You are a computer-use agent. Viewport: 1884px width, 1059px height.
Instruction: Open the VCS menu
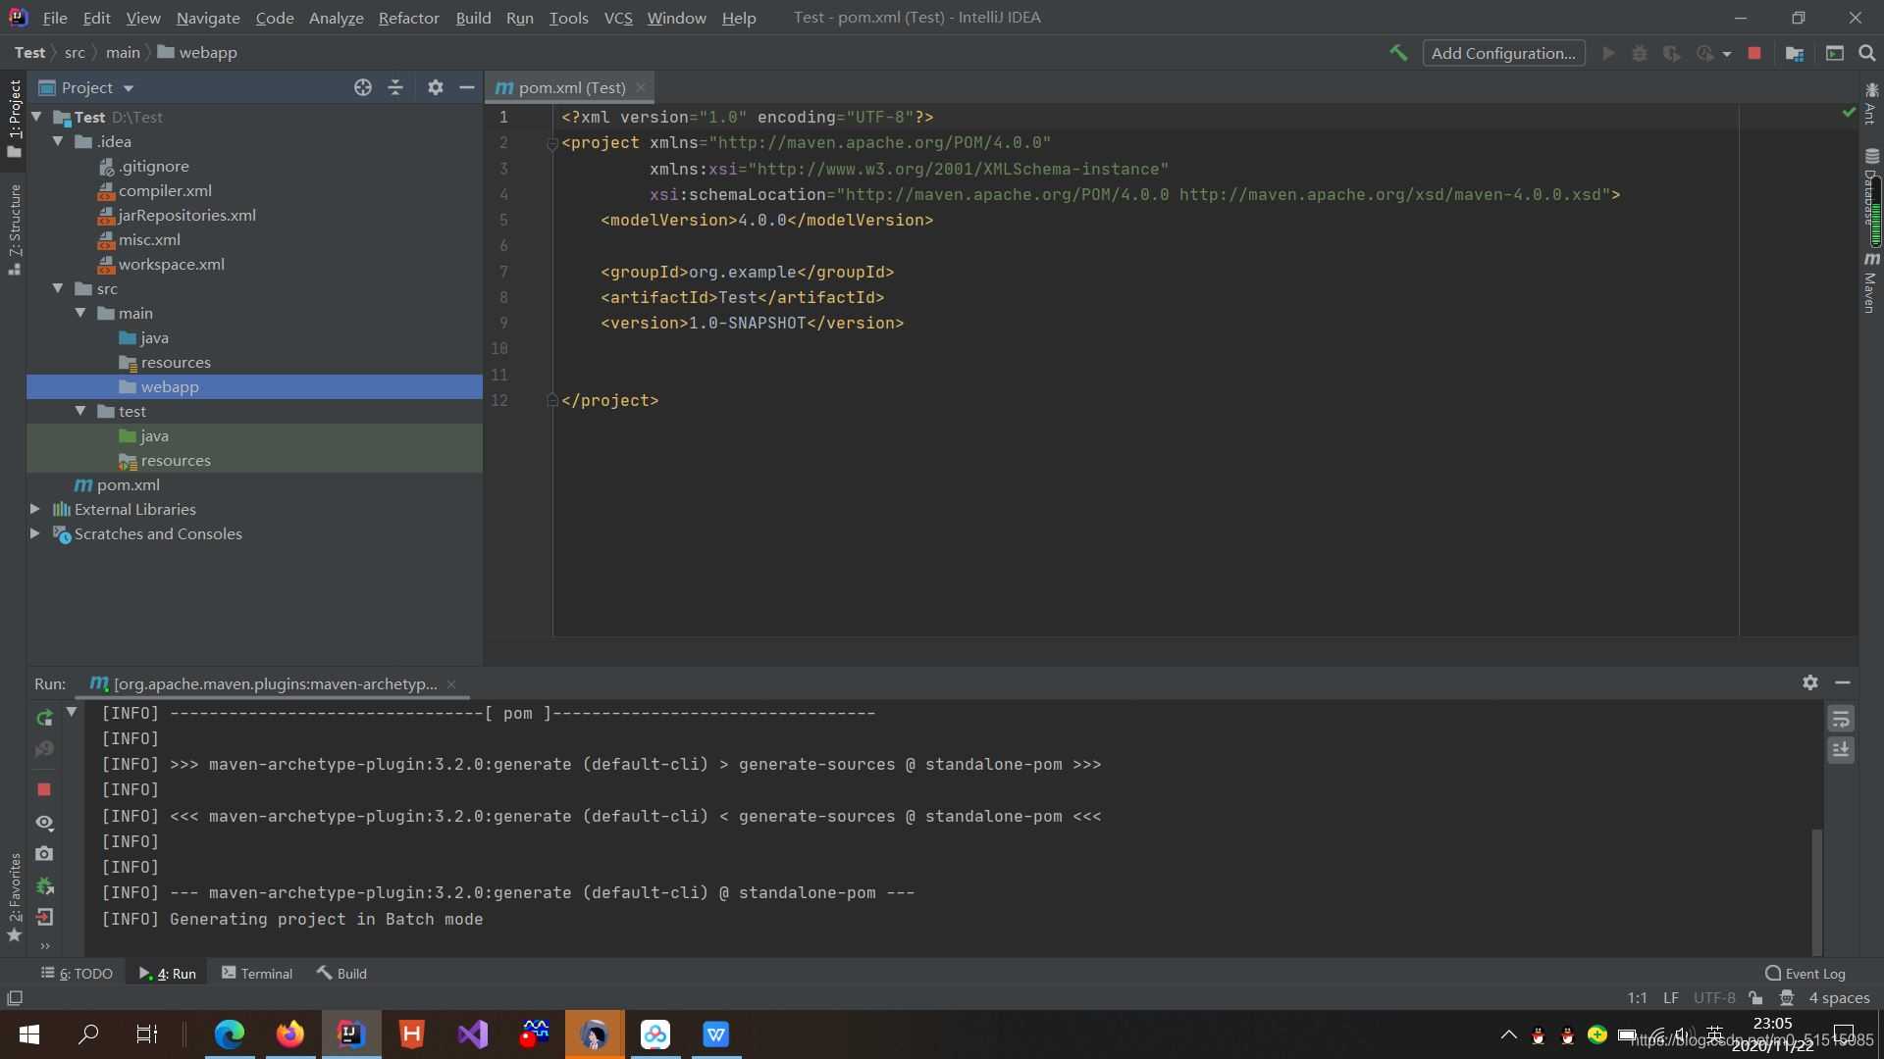tap(618, 17)
